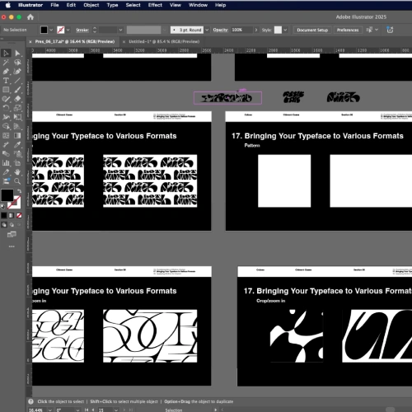Select the Eraser tool
This screenshot has height=412, width=412.
click(17, 99)
